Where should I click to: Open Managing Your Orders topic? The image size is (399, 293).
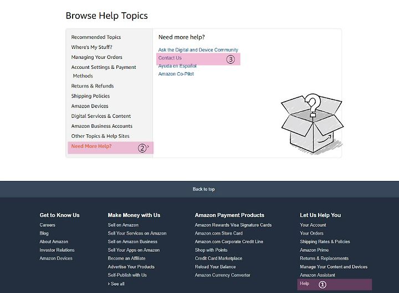click(x=96, y=57)
